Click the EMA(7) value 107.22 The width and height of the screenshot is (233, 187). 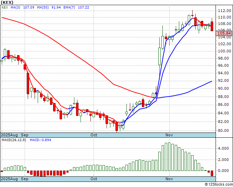coord(84,8)
